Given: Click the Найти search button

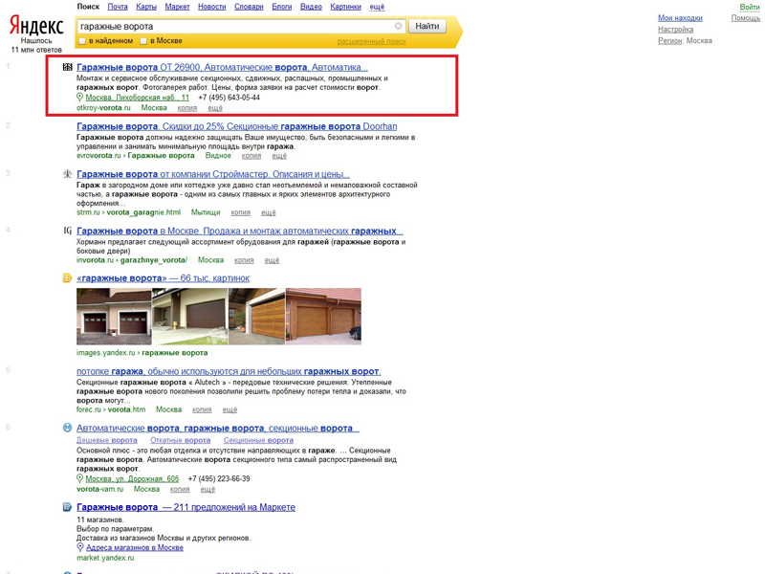Looking at the screenshot, I should (x=426, y=26).
